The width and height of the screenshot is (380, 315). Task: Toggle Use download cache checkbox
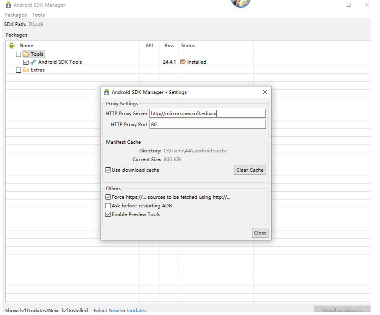click(108, 170)
